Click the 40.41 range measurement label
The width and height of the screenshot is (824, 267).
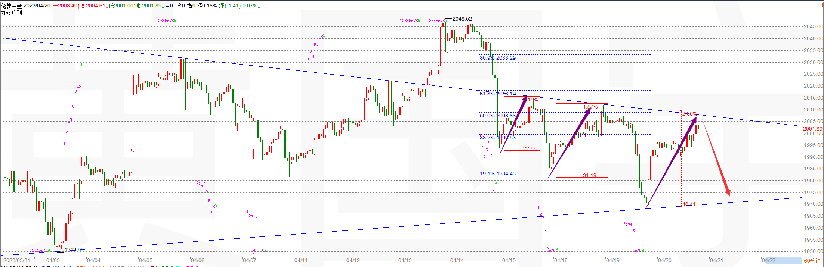689,204
